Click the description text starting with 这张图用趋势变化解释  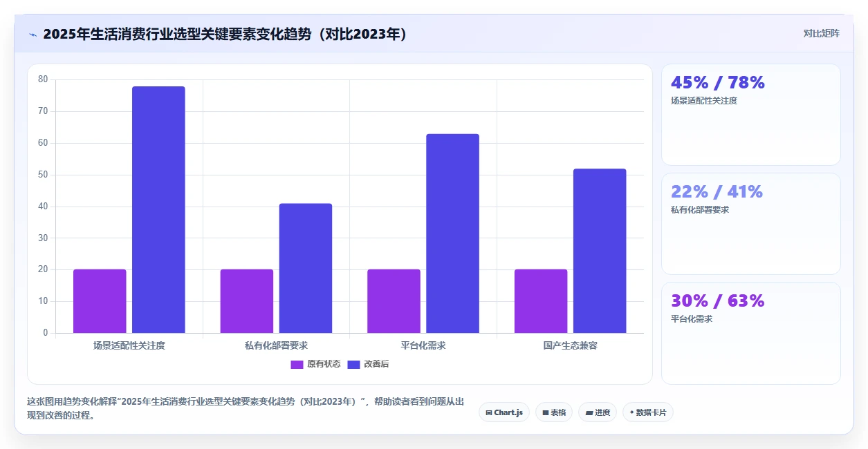(245, 408)
